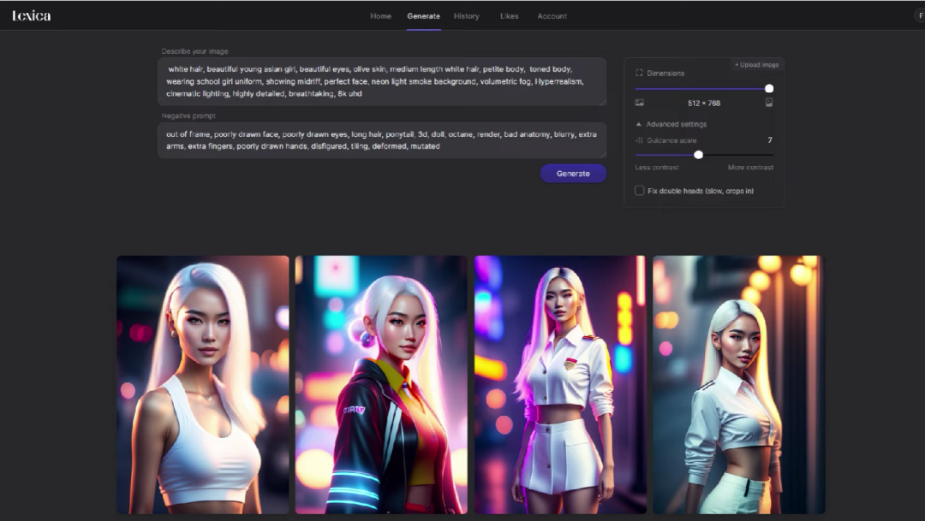The width and height of the screenshot is (925, 521).
Task: Click into the Negative prompt text field
Action: pyautogui.click(x=381, y=140)
